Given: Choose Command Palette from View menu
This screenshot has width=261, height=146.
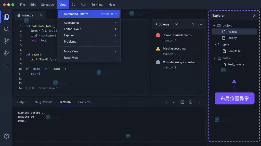Looking at the screenshot, I should pos(89,14).
